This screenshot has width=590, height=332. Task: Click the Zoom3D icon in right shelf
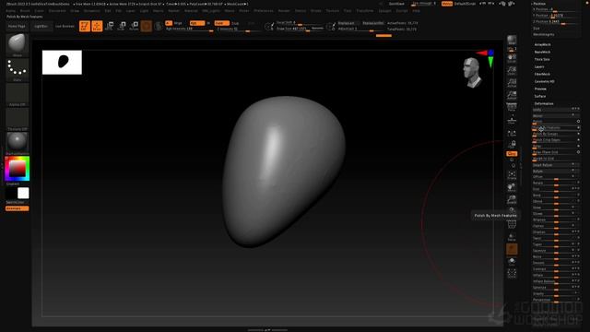[x=512, y=199]
